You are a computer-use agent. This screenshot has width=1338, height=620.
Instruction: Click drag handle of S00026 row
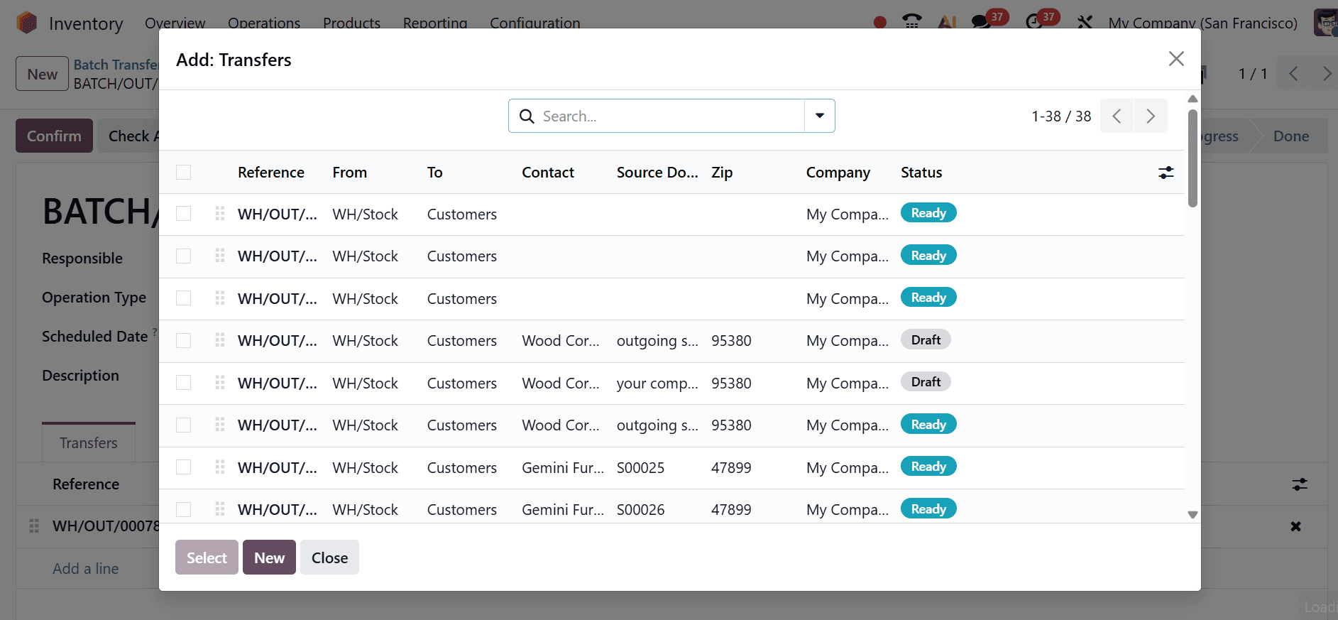coord(220,509)
